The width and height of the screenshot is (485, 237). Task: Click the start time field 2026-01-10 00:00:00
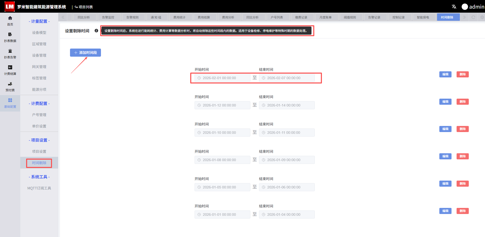click(222, 133)
